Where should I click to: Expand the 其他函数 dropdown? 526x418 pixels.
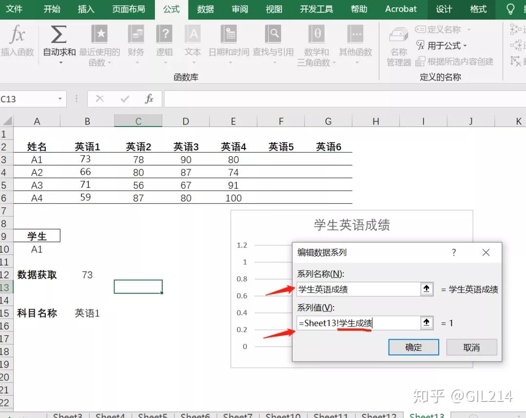[x=356, y=63]
